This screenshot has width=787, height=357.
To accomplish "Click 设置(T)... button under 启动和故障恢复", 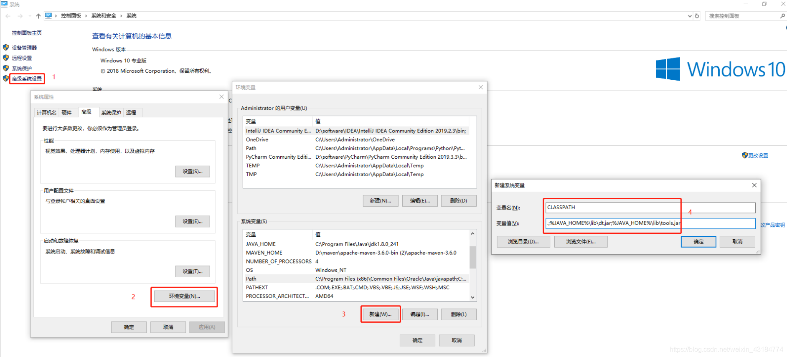I will (x=193, y=271).
